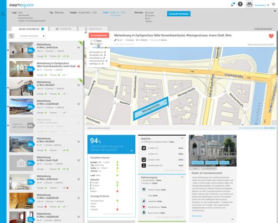Open the hamburger menu
Screen dimensions: 278x223
pos(274,4)
